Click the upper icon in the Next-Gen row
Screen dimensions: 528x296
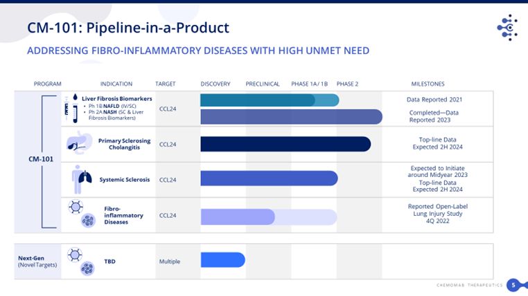(78, 253)
